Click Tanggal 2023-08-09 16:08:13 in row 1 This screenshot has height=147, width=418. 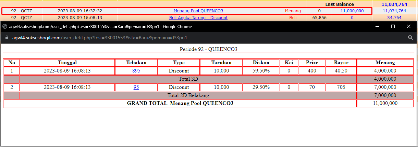tap(67, 71)
